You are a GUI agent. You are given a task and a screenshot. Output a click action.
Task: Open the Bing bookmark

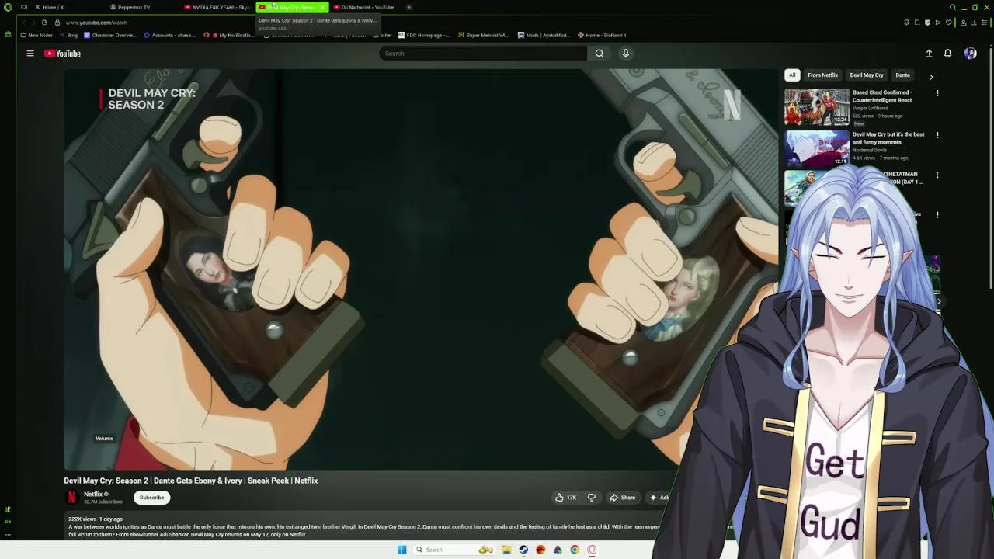click(69, 35)
